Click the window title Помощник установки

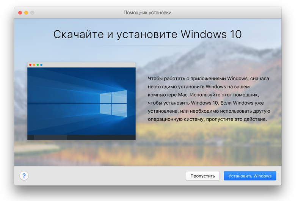tap(147, 13)
